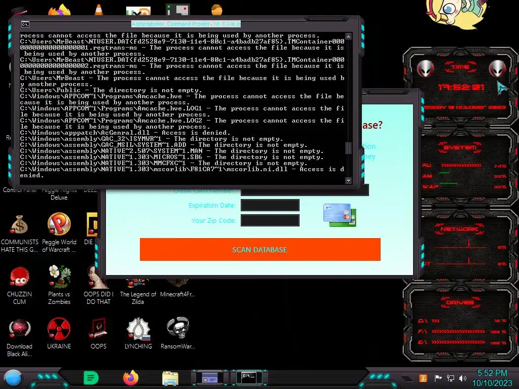
Task: Open the green notes app on taskbar
Action: [91, 378]
